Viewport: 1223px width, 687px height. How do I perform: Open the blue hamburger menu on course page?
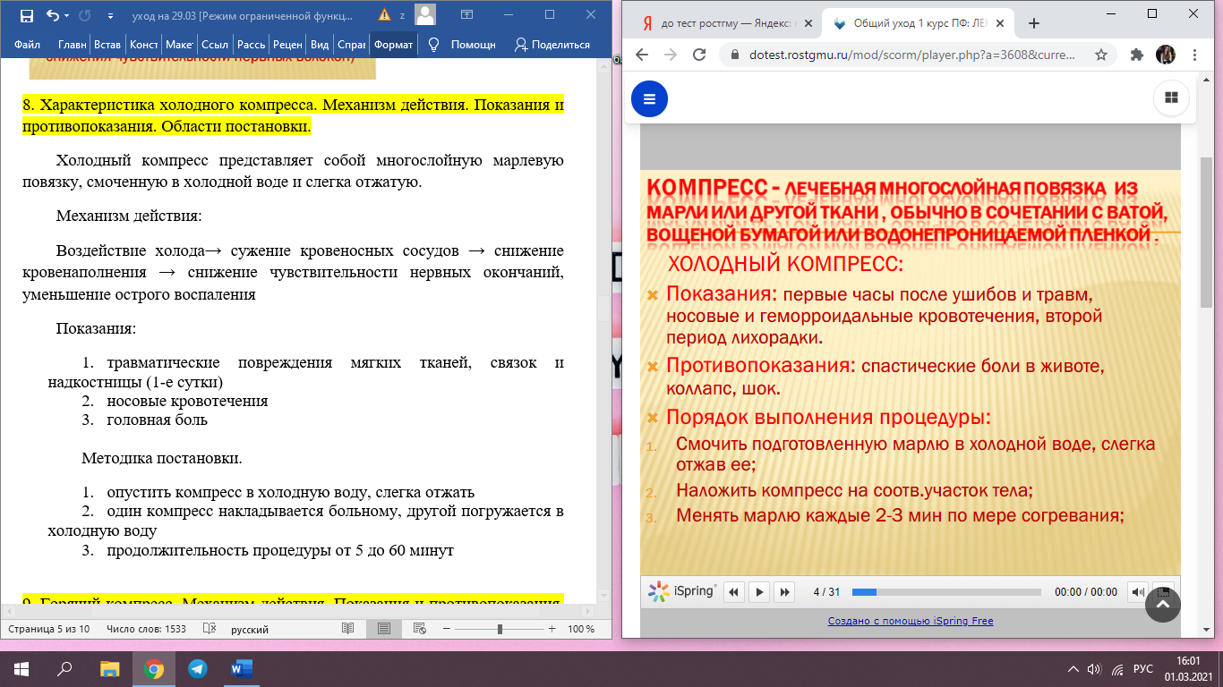coord(649,98)
